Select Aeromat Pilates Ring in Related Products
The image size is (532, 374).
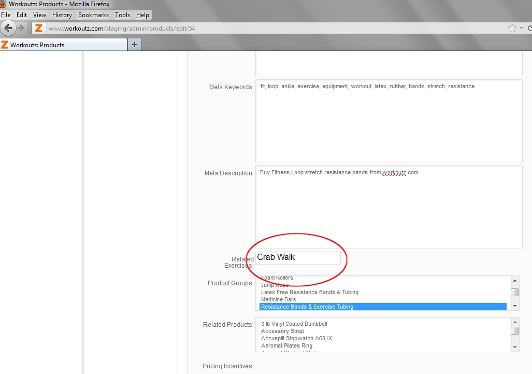coord(286,345)
